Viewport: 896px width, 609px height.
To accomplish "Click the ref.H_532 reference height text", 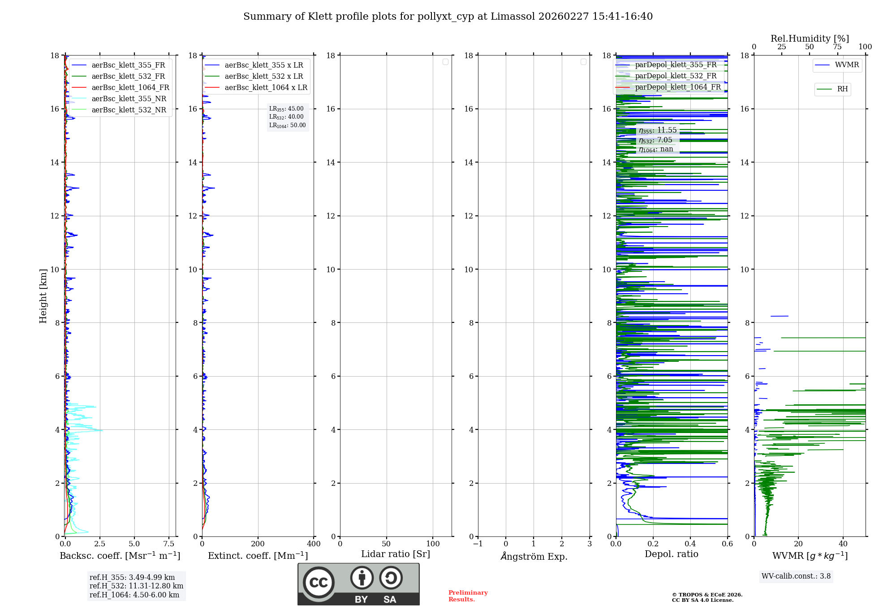I will [136, 586].
